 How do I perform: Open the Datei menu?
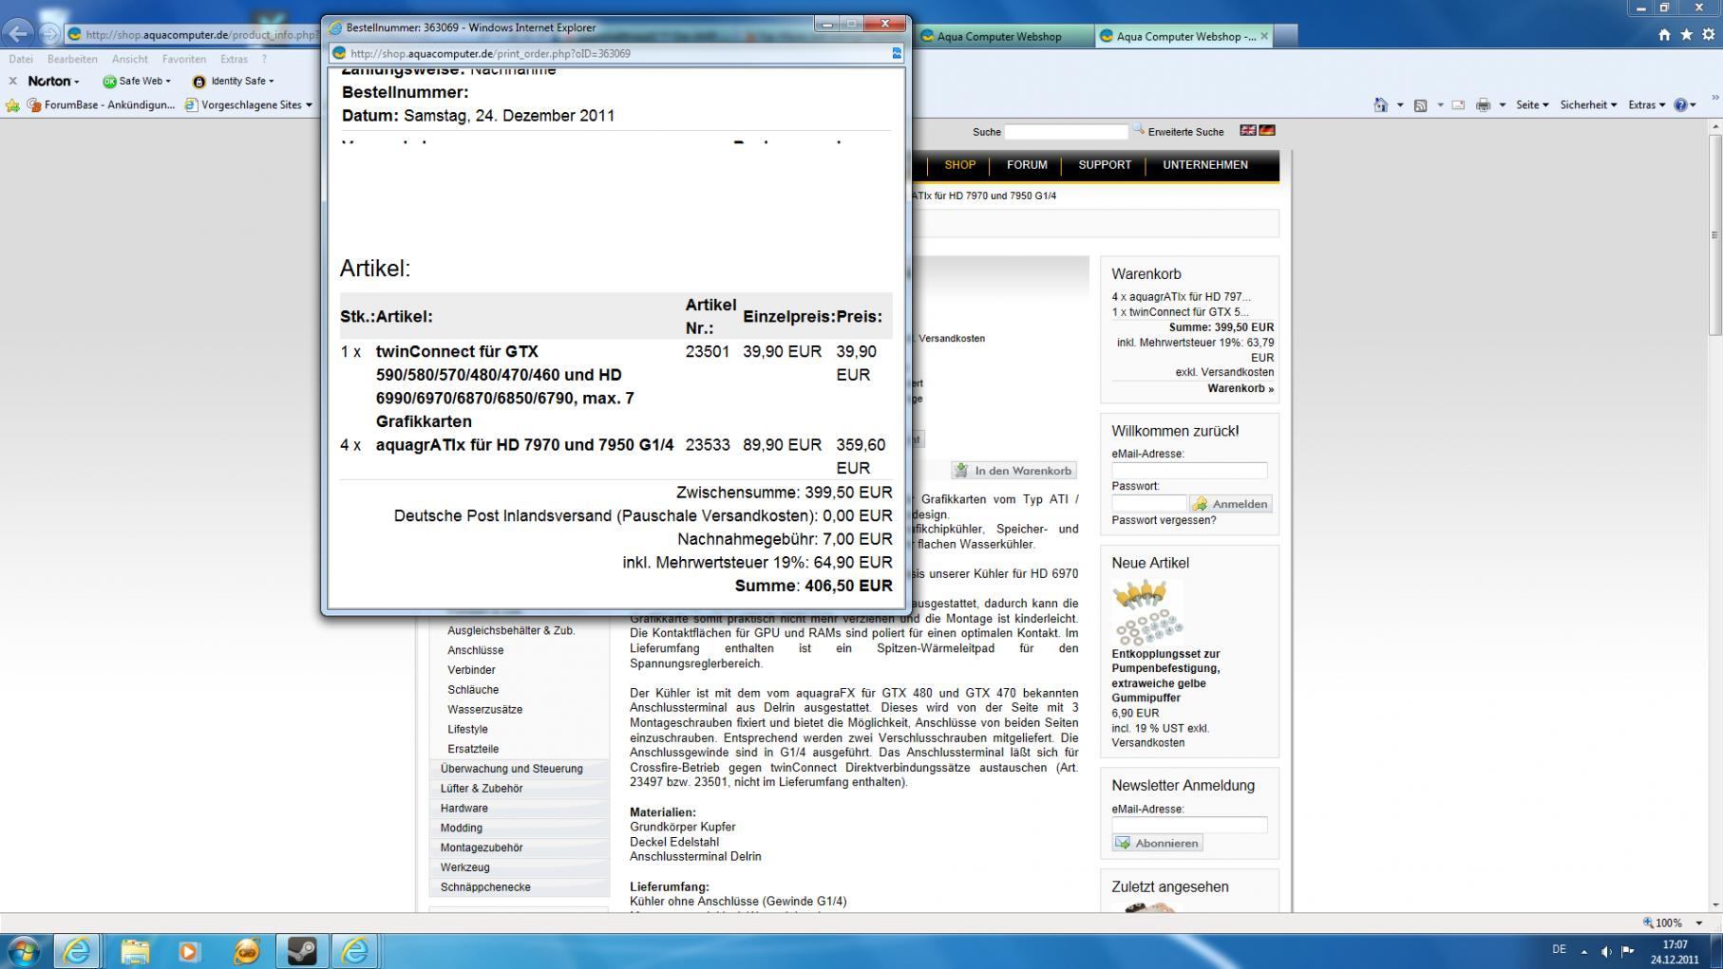(x=21, y=59)
